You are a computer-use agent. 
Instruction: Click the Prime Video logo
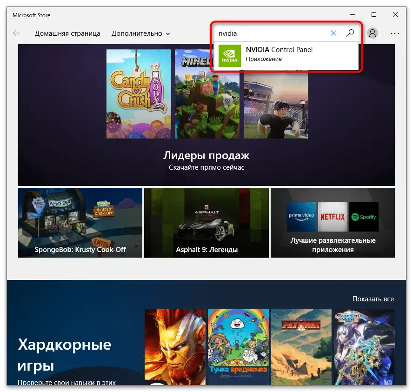tap(301, 217)
